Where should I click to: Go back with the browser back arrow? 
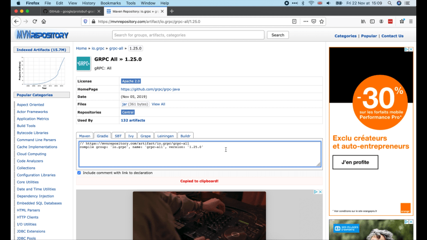[x=16, y=21]
